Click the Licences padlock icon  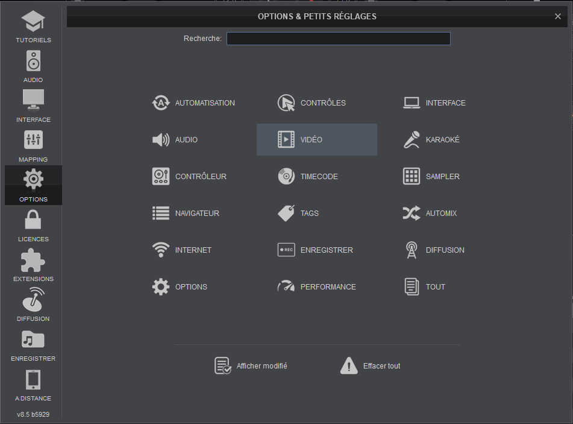(x=33, y=220)
